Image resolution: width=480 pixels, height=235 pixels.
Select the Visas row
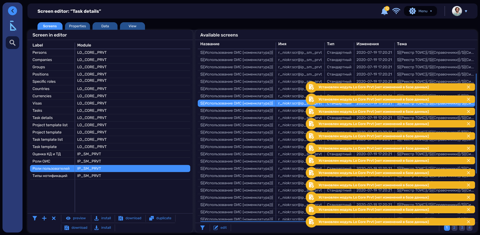[110, 103]
